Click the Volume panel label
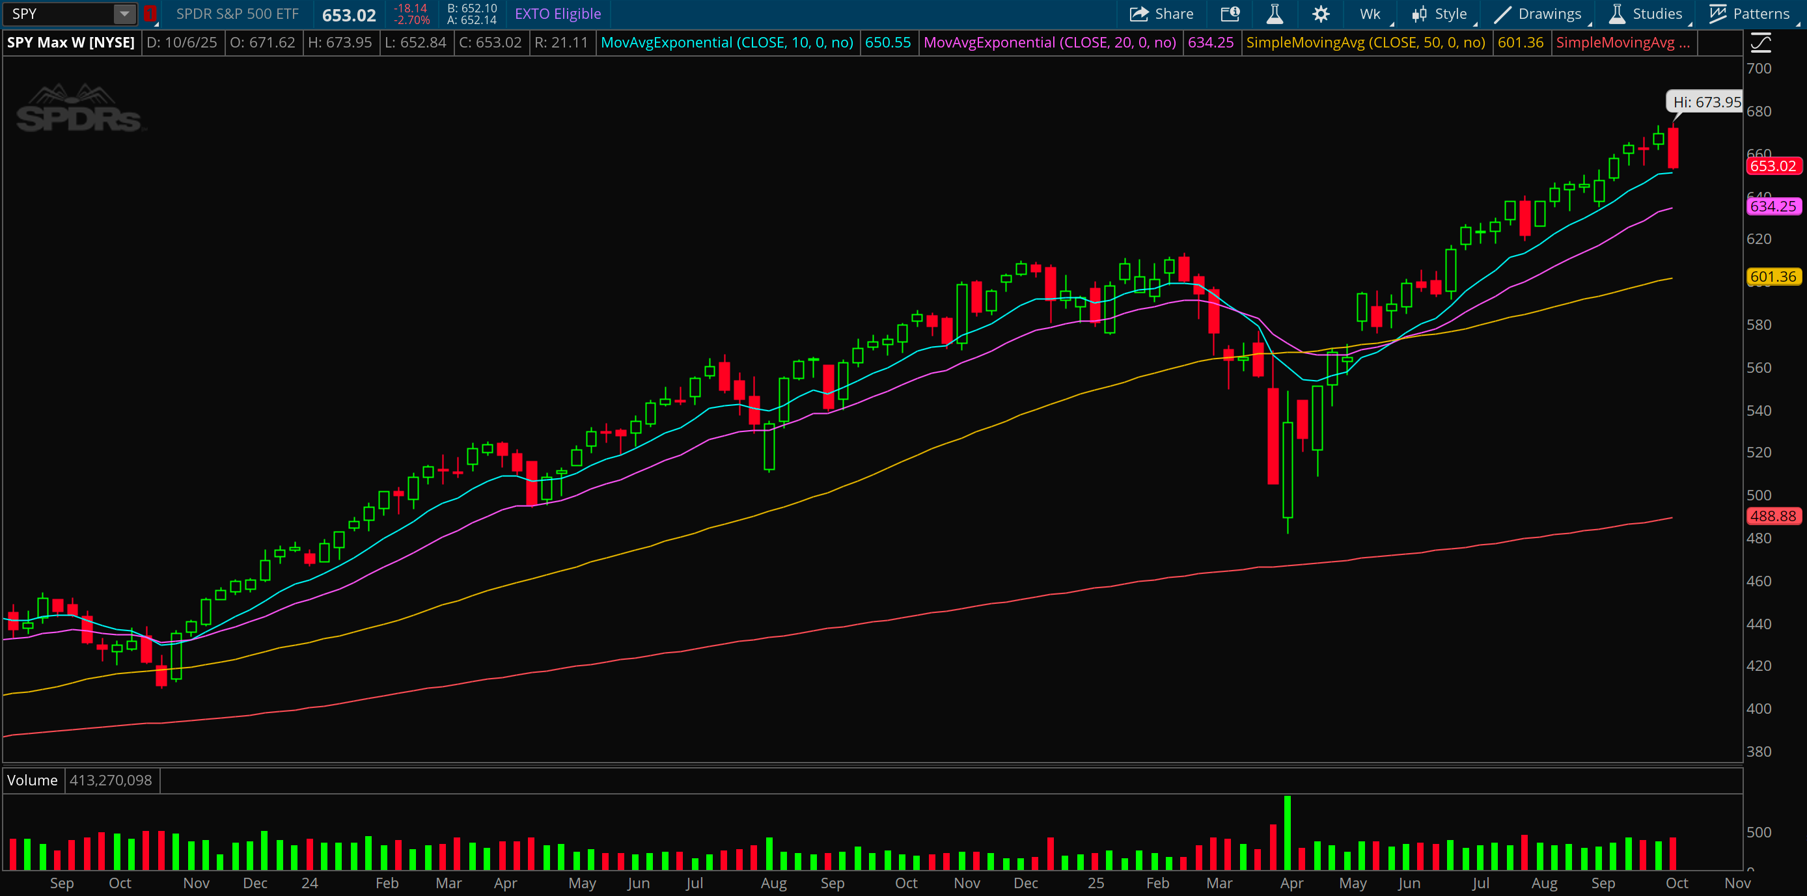This screenshot has height=896, width=1807. coord(33,780)
